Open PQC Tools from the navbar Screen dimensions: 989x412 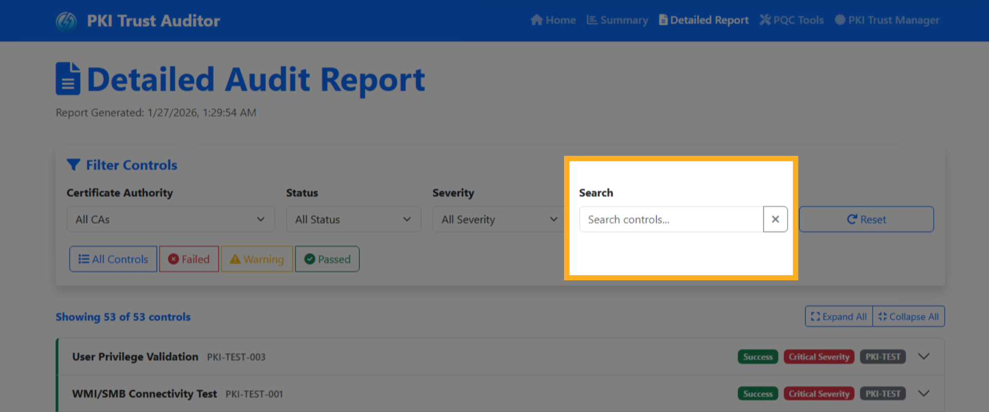point(792,20)
